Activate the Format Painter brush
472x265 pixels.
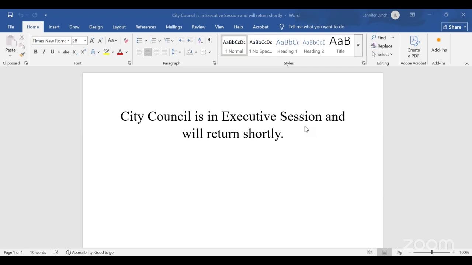point(22,54)
